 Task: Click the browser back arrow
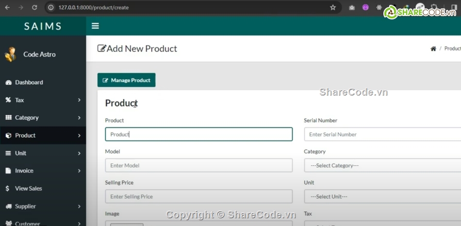click(7, 8)
